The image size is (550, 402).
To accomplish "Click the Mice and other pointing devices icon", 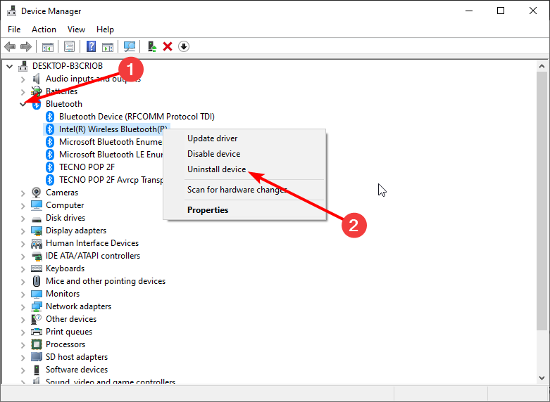I will [x=37, y=281].
